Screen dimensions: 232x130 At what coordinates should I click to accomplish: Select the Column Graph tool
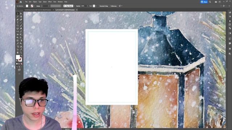[x=21, y=46]
